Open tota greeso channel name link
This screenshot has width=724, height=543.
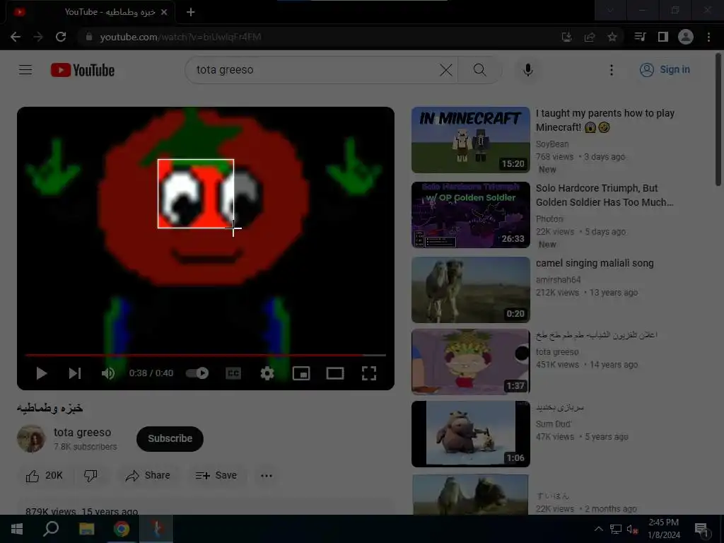pyautogui.click(x=82, y=432)
